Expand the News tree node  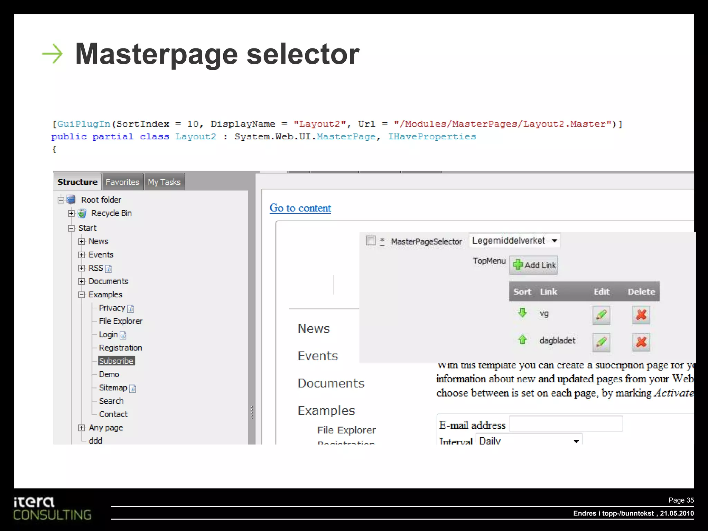click(82, 241)
